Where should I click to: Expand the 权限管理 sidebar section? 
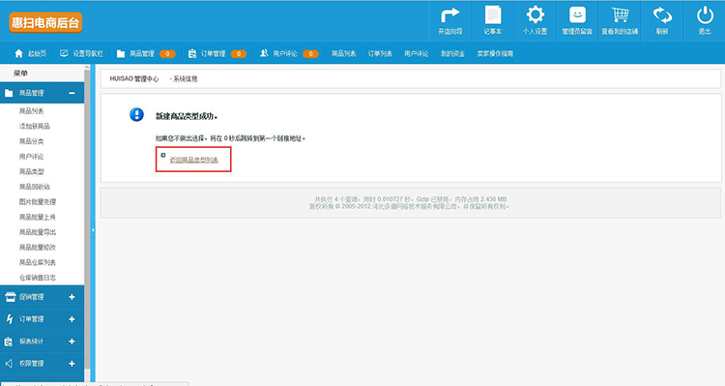pyautogui.click(x=72, y=364)
